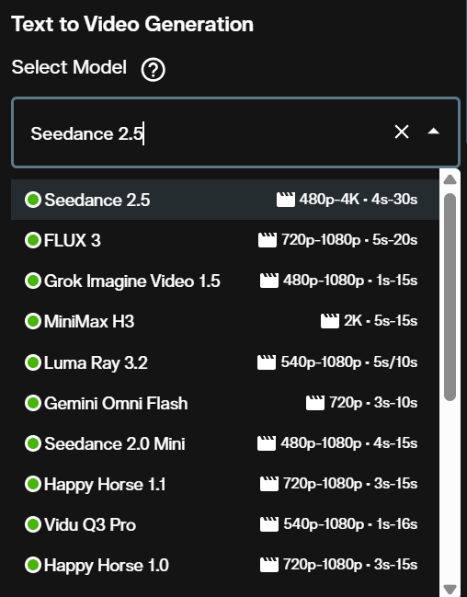Click the clapperboard icon in FLUX 3 row
467x597 pixels.
pos(268,240)
